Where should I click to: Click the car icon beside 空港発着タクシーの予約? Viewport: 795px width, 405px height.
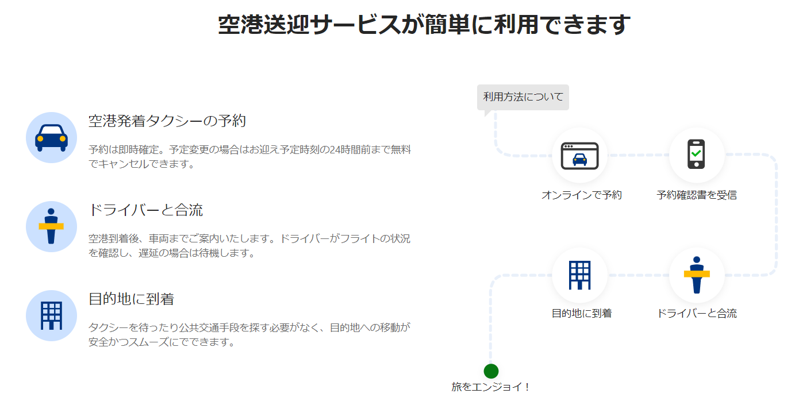(x=52, y=138)
